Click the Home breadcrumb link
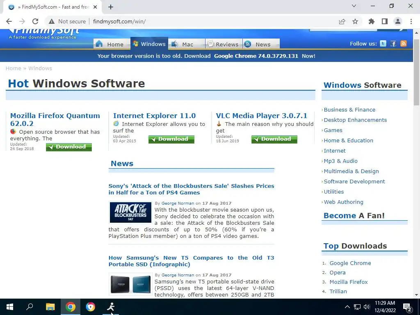 [14, 68]
